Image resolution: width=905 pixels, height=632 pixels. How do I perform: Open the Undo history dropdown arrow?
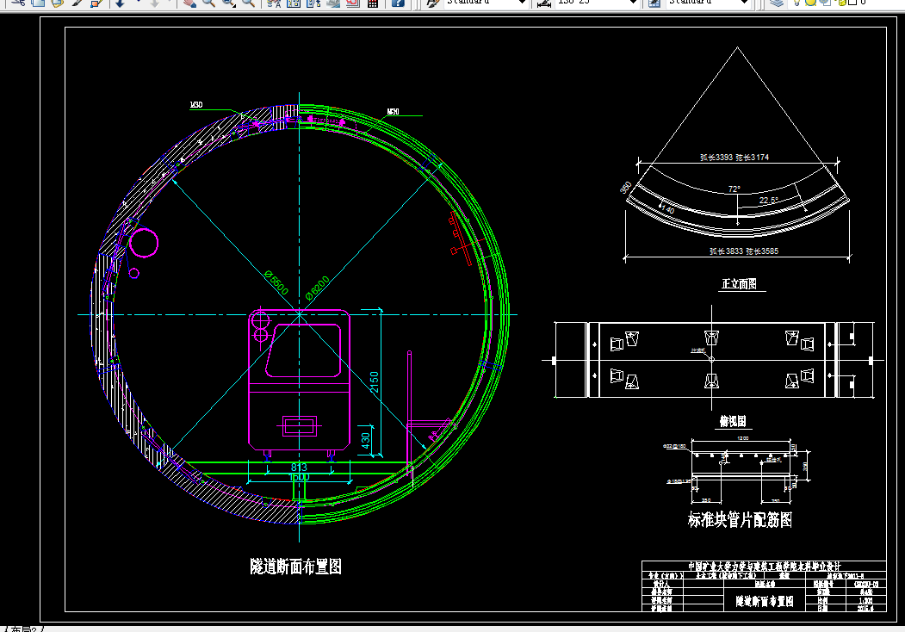click(x=139, y=3)
